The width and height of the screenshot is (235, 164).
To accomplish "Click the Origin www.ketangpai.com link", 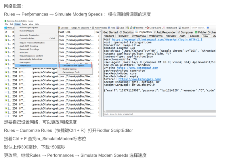I will tap(137, 68).
